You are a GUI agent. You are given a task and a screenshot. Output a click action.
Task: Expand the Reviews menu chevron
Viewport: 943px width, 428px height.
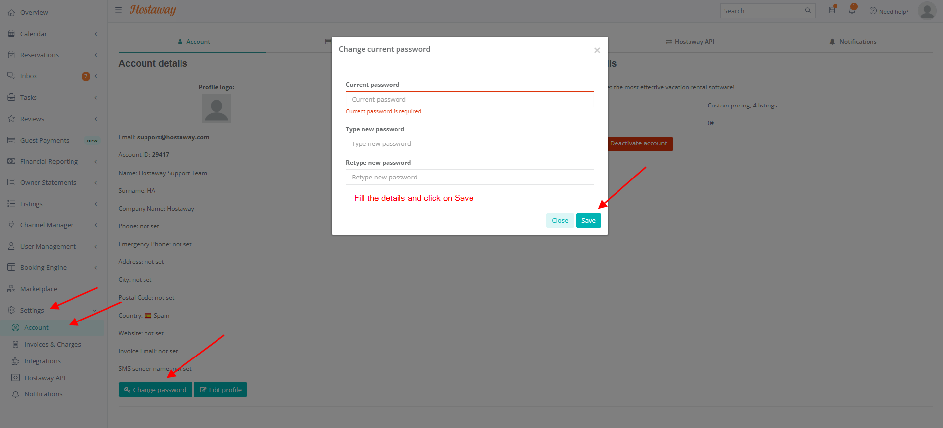click(x=96, y=119)
